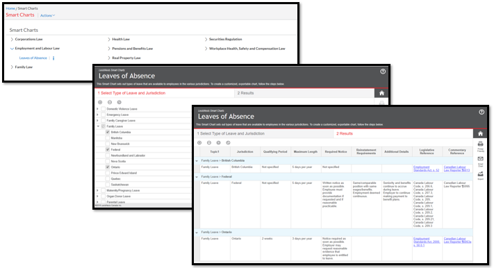Uncheck the British Columbia checkbox

(108, 133)
